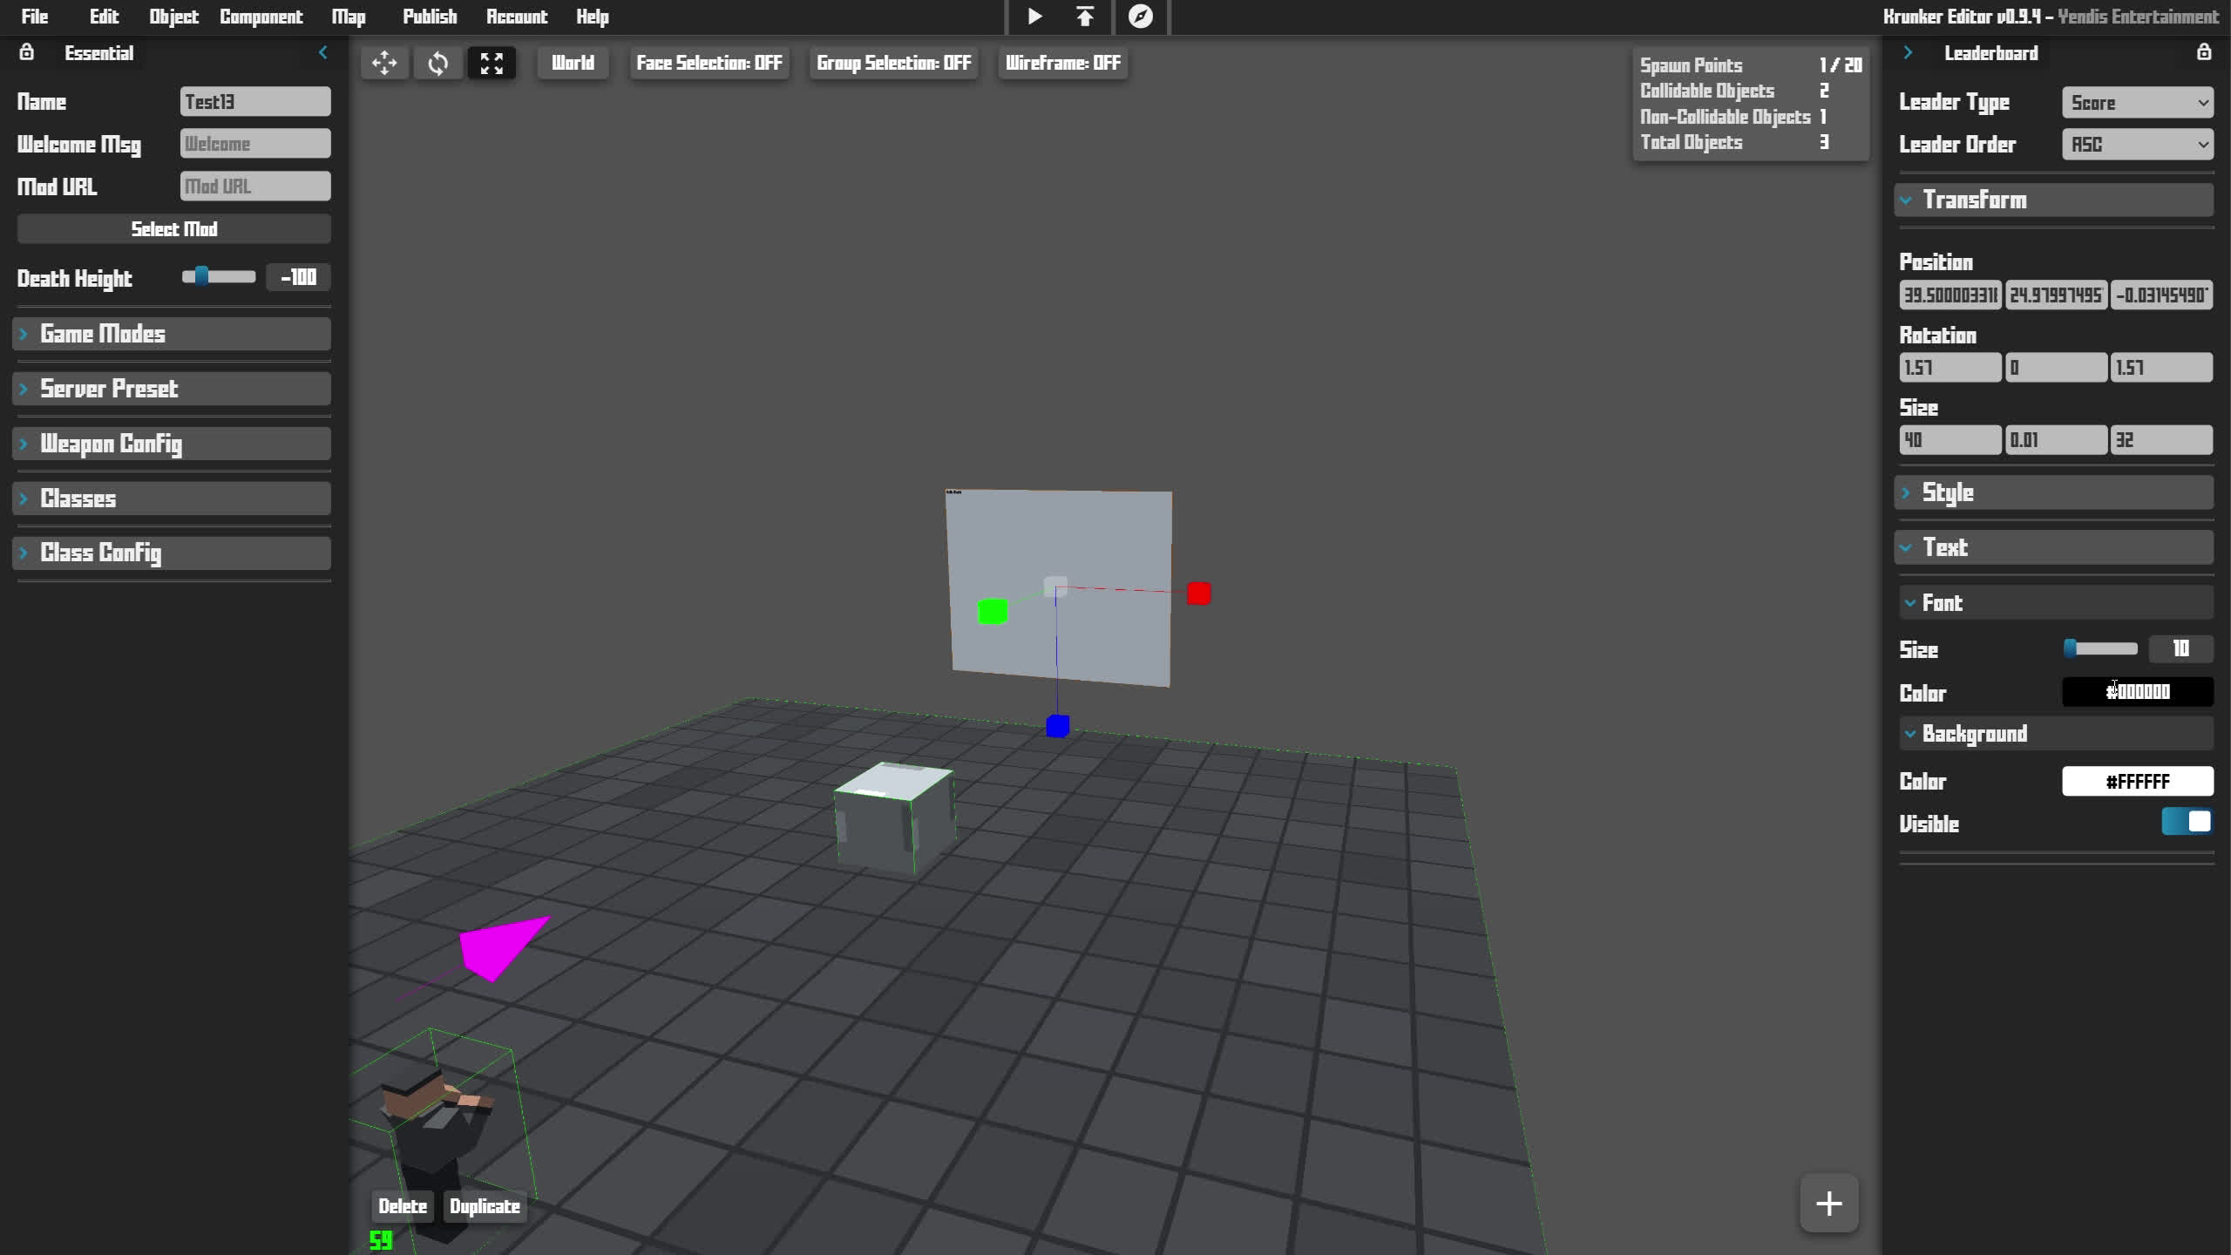
Task: Collapse right panel with Leaderboard arrow
Action: (x=1908, y=52)
